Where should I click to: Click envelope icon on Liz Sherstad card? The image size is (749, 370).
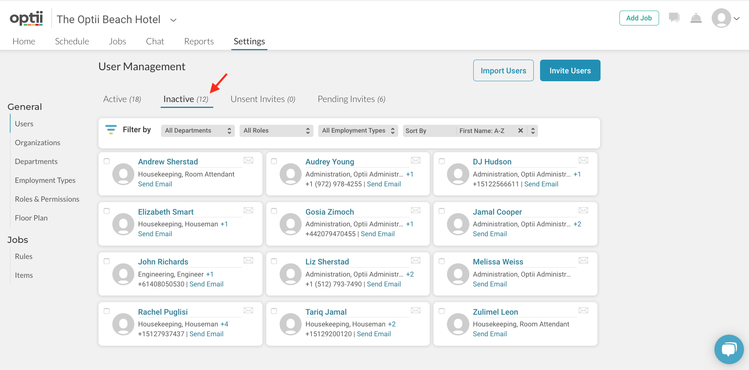point(416,260)
